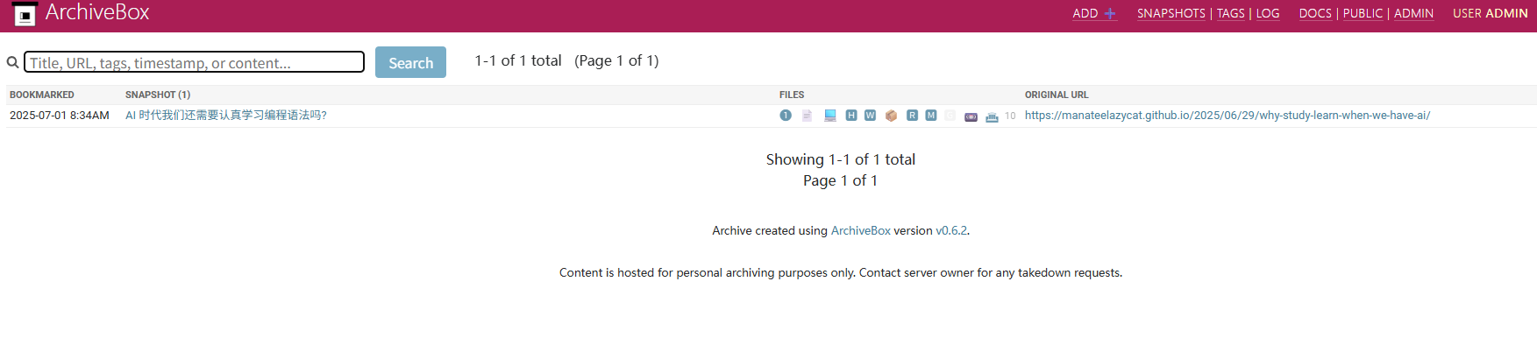Viewport: 1537px width, 352px height.
Task: Open the R (readability) file icon
Action: click(912, 116)
